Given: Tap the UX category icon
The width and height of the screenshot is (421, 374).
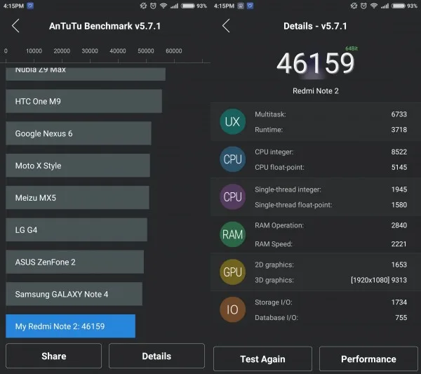Looking at the screenshot, I should tap(232, 121).
